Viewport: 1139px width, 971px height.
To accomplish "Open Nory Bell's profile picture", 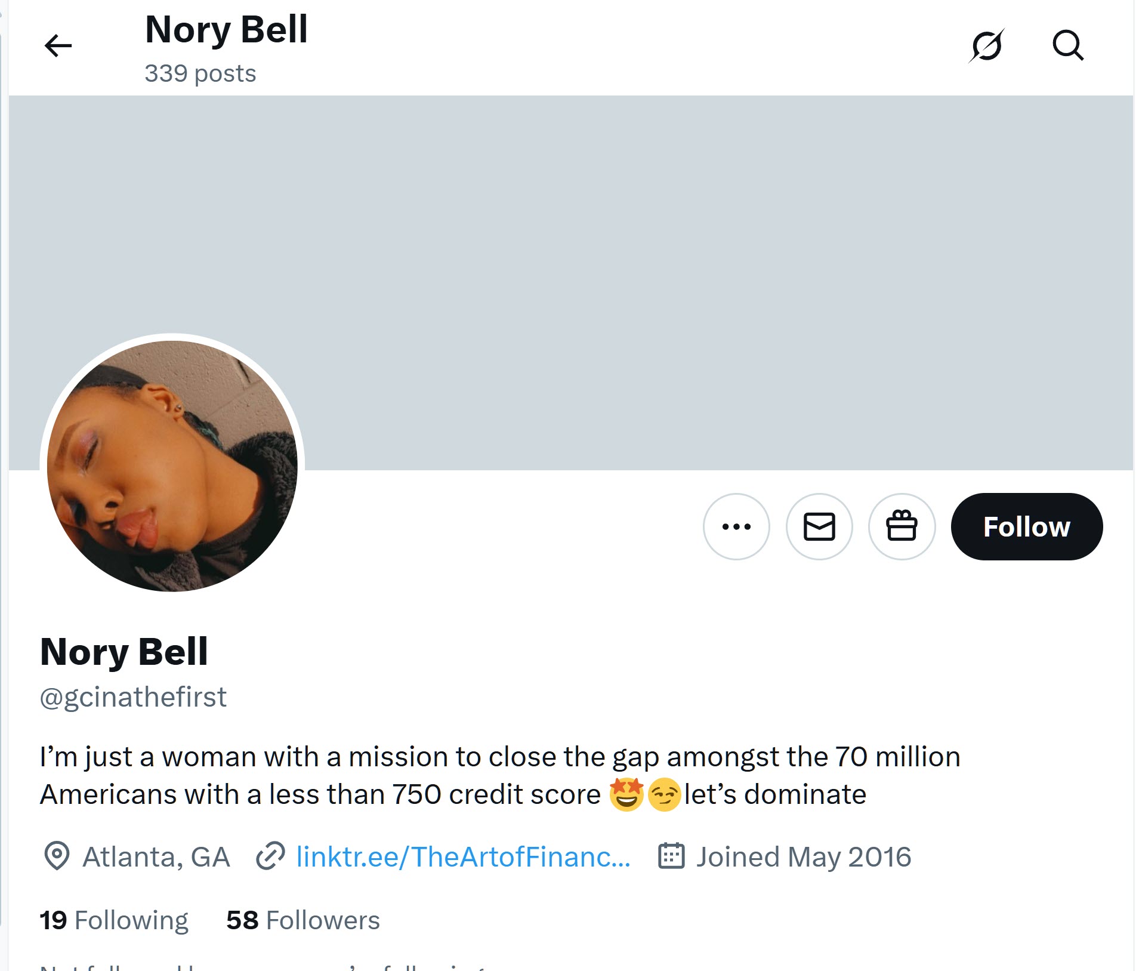I will click(172, 466).
